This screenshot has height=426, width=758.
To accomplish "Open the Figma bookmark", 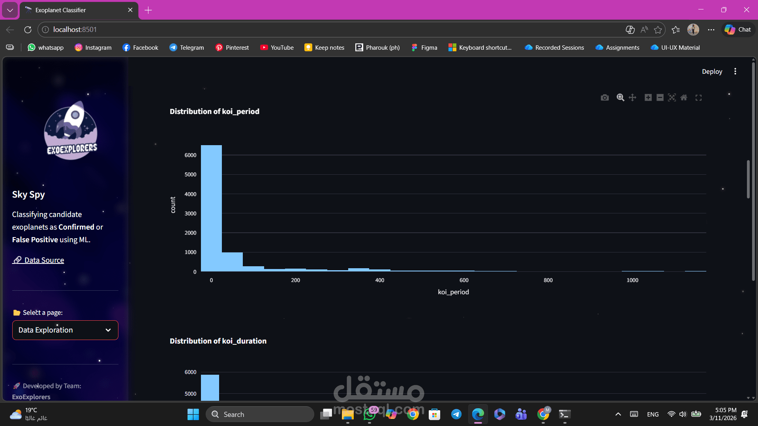I will [x=424, y=47].
